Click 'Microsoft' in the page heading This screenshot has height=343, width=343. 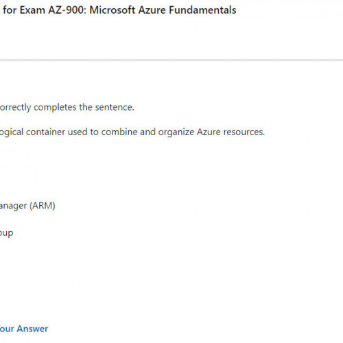click(x=113, y=10)
